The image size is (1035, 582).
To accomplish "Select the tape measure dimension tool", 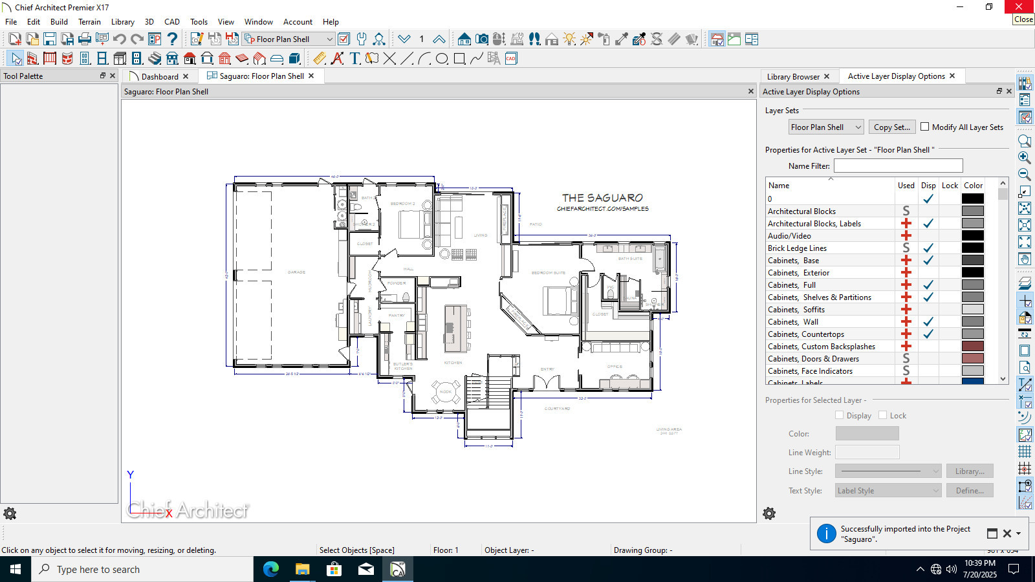I will tap(320, 59).
